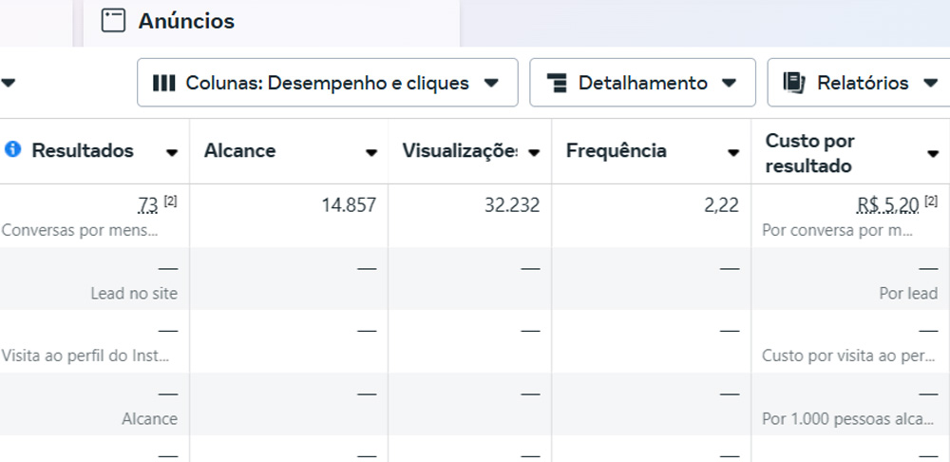950x462 pixels.
Task: Open the Alcance column menu arrow
Action: pos(370,152)
